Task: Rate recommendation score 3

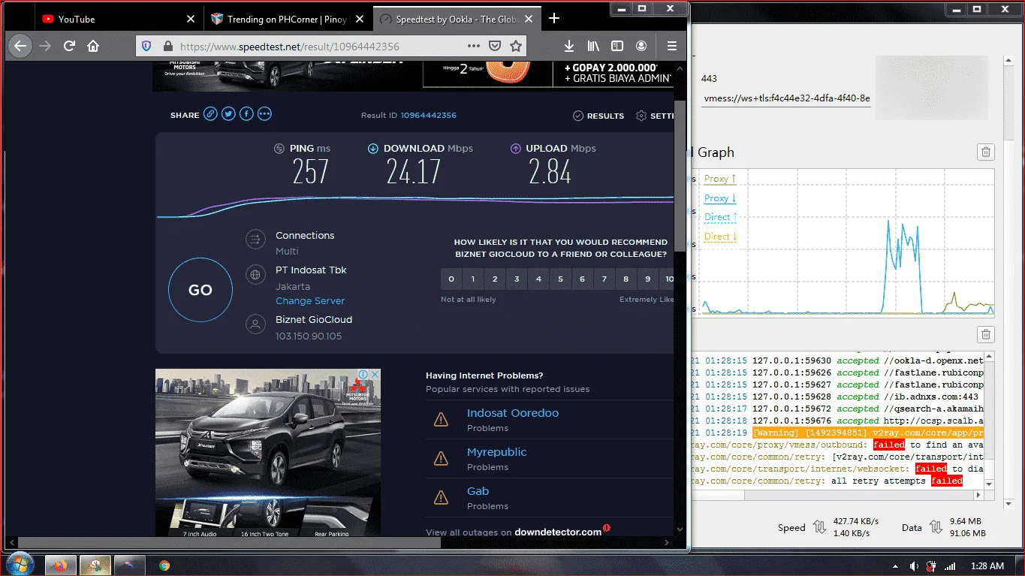Action: click(x=517, y=279)
